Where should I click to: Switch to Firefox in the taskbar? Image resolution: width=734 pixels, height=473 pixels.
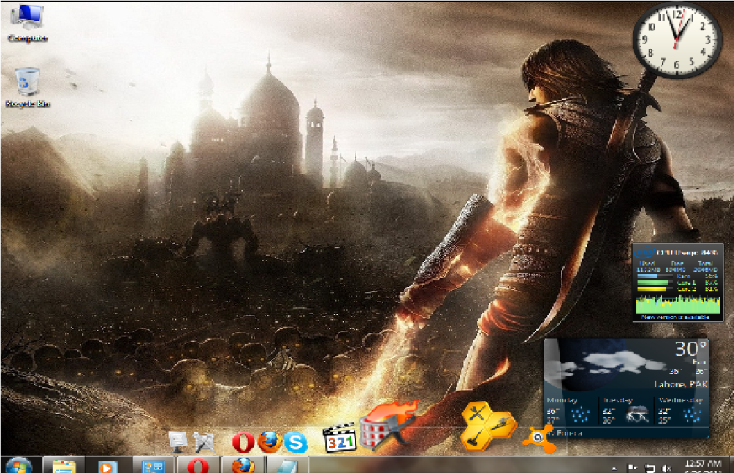(243, 465)
